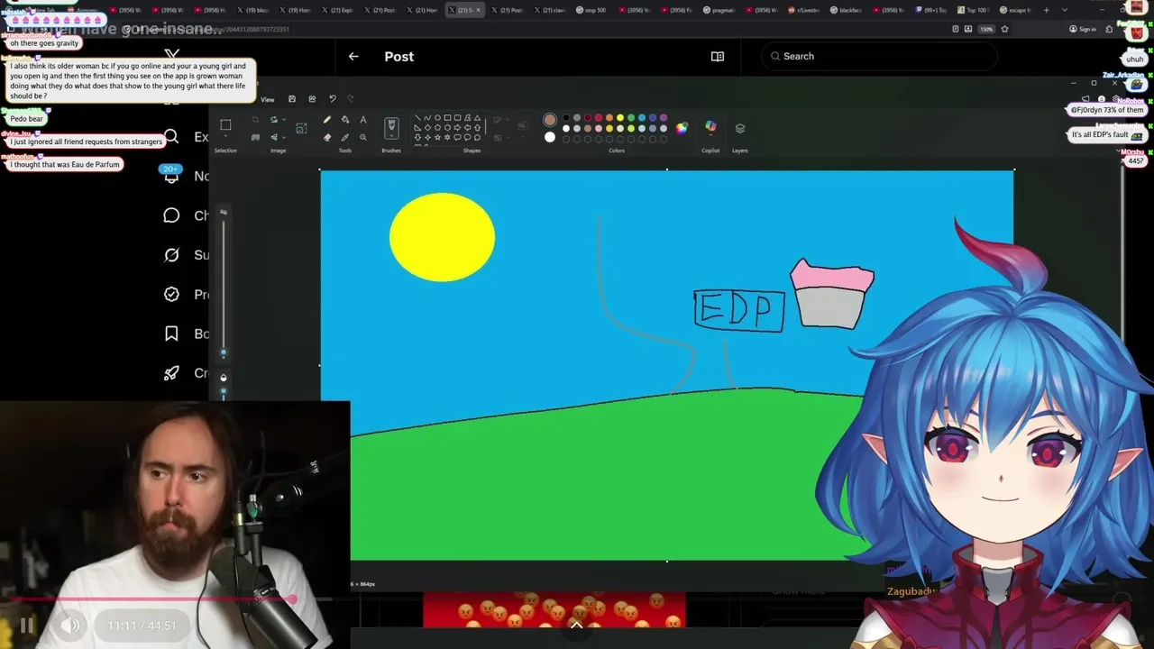Open Bookmarks icon in X sidebar
The image size is (1154, 649).
click(x=171, y=334)
